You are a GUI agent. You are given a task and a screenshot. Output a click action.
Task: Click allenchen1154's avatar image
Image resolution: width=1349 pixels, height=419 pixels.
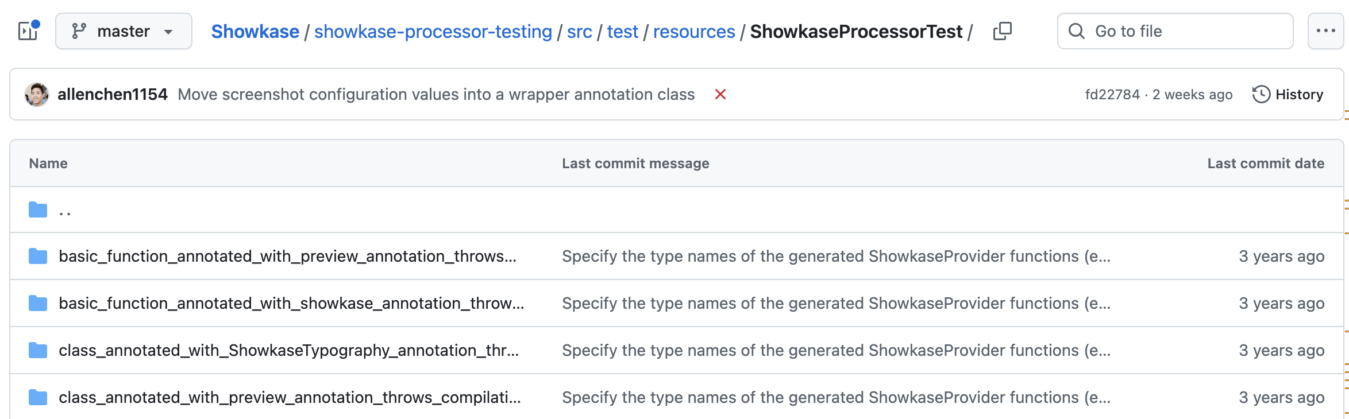point(37,95)
